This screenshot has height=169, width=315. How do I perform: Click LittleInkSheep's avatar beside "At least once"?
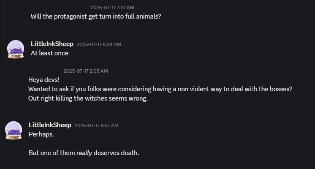tap(16, 49)
